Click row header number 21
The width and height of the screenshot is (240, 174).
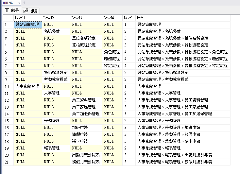(x=9, y=162)
